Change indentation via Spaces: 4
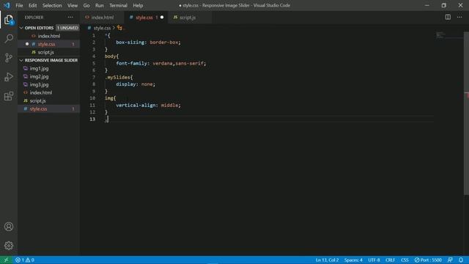 [x=353, y=260]
